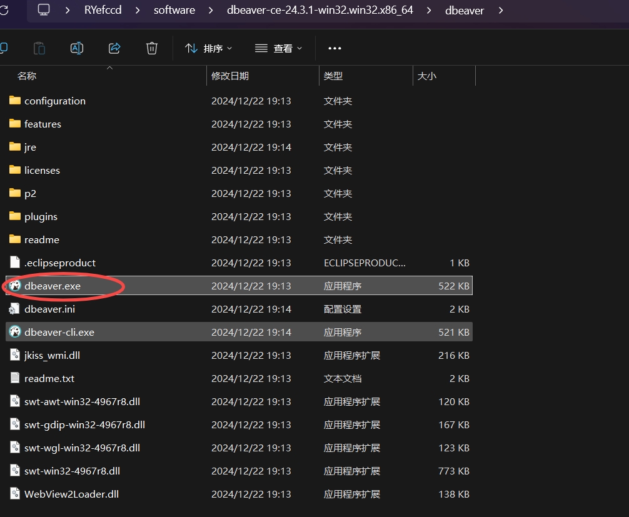Click the swt-gdip-win32-4967r8.dll file icon
The height and width of the screenshot is (517, 629).
coord(15,424)
